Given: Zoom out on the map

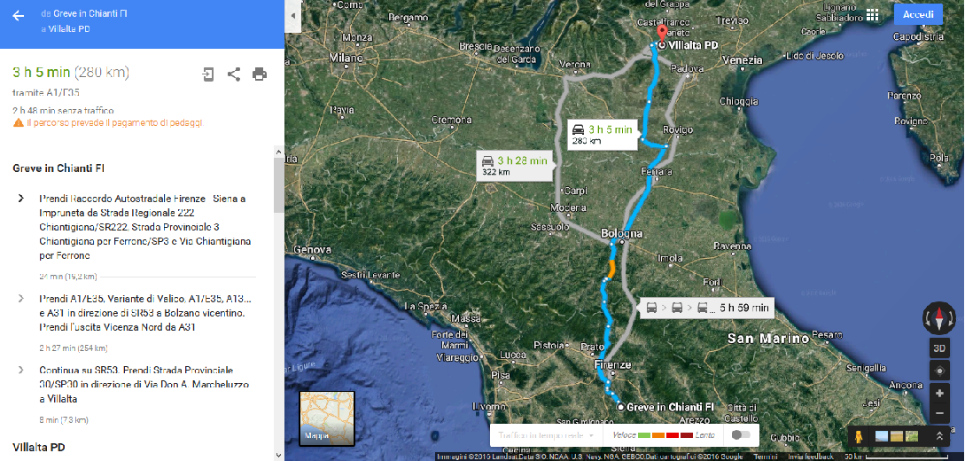Looking at the screenshot, I should [x=939, y=413].
